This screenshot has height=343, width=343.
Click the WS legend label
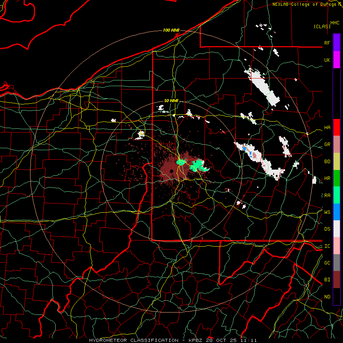point(327,212)
